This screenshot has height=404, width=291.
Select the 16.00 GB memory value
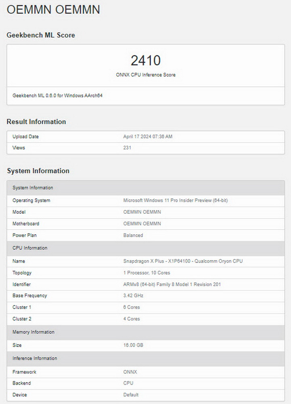coord(133,345)
